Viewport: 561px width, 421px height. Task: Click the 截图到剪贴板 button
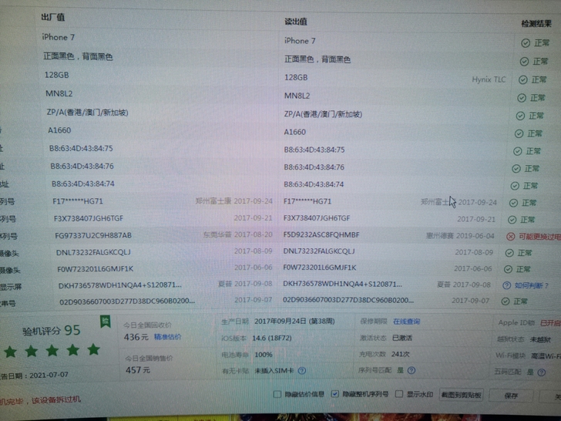pyautogui.click(x=461, y=395)
